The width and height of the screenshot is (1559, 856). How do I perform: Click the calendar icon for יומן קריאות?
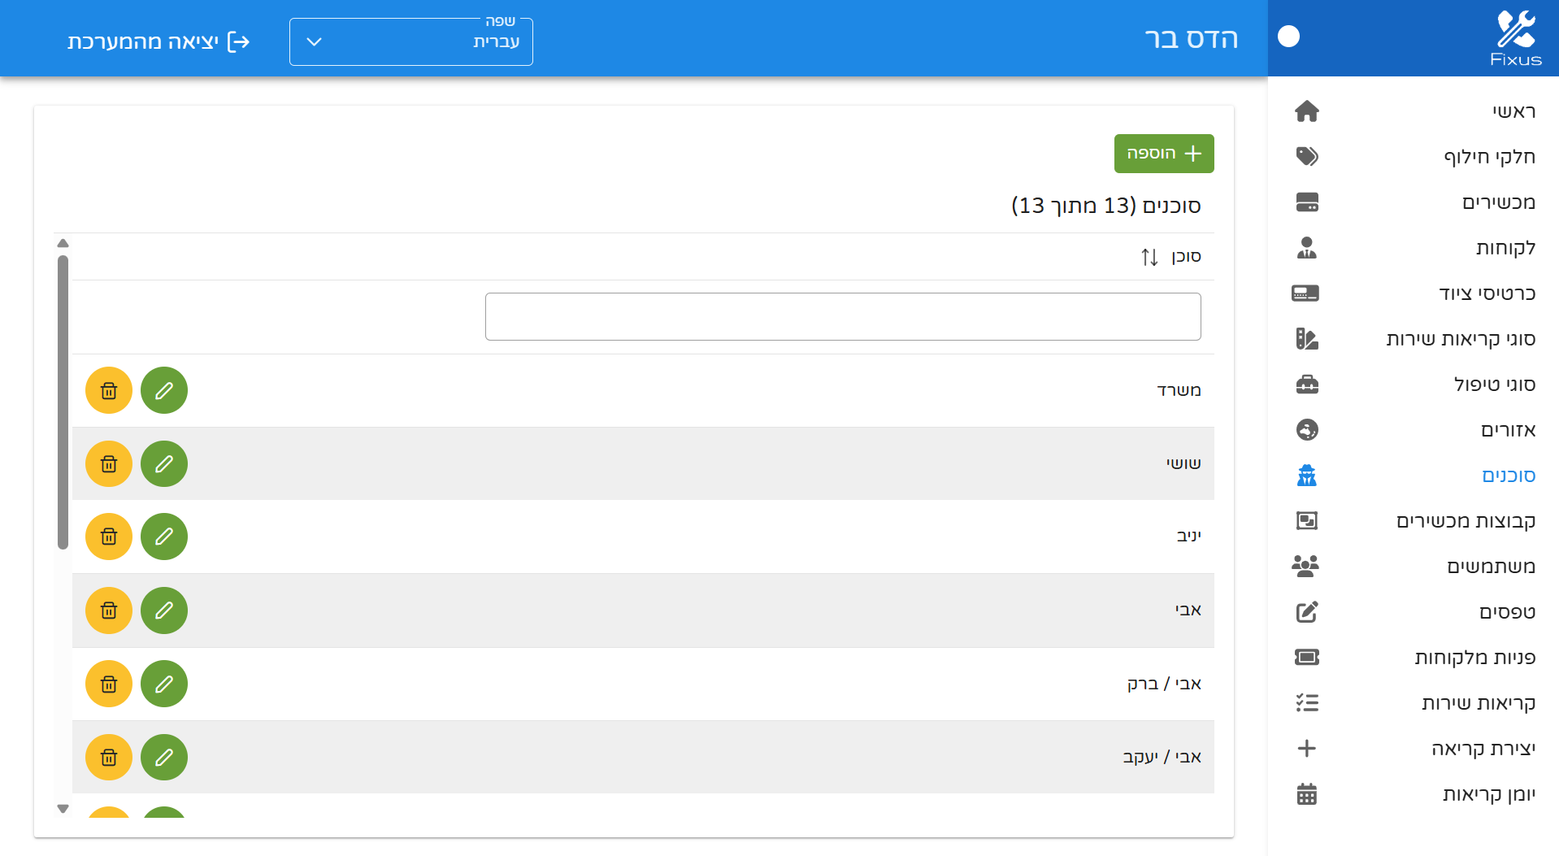coord(1306,794)
